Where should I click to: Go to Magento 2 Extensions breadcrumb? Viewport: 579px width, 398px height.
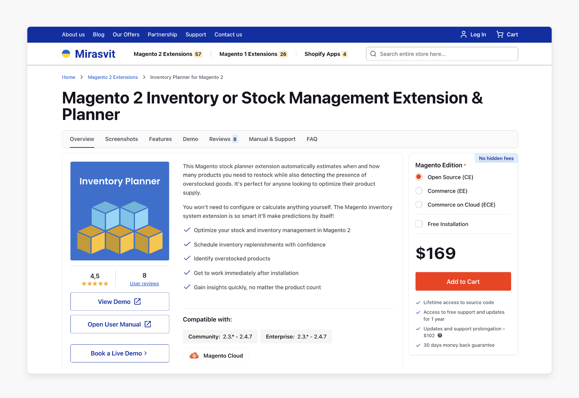point(113,77)
